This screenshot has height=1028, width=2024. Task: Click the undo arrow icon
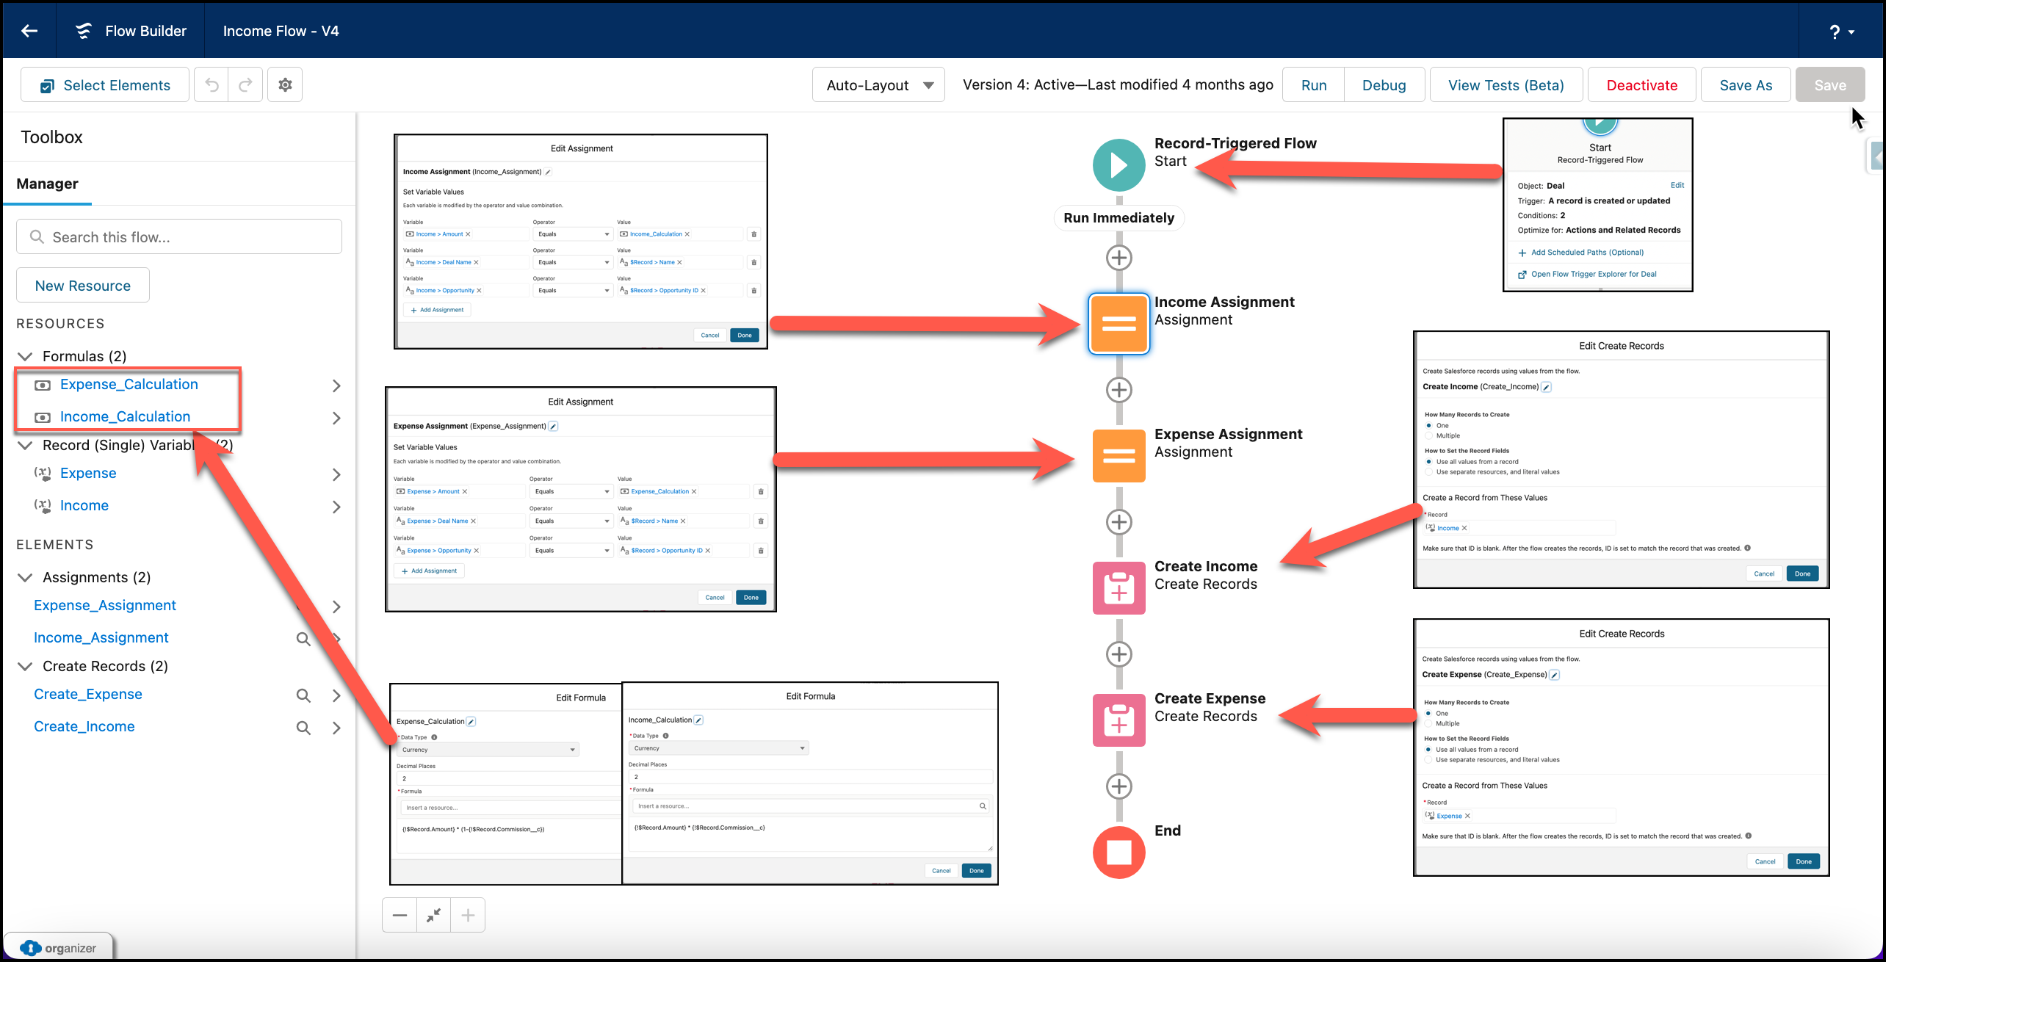tap(212, 85)
